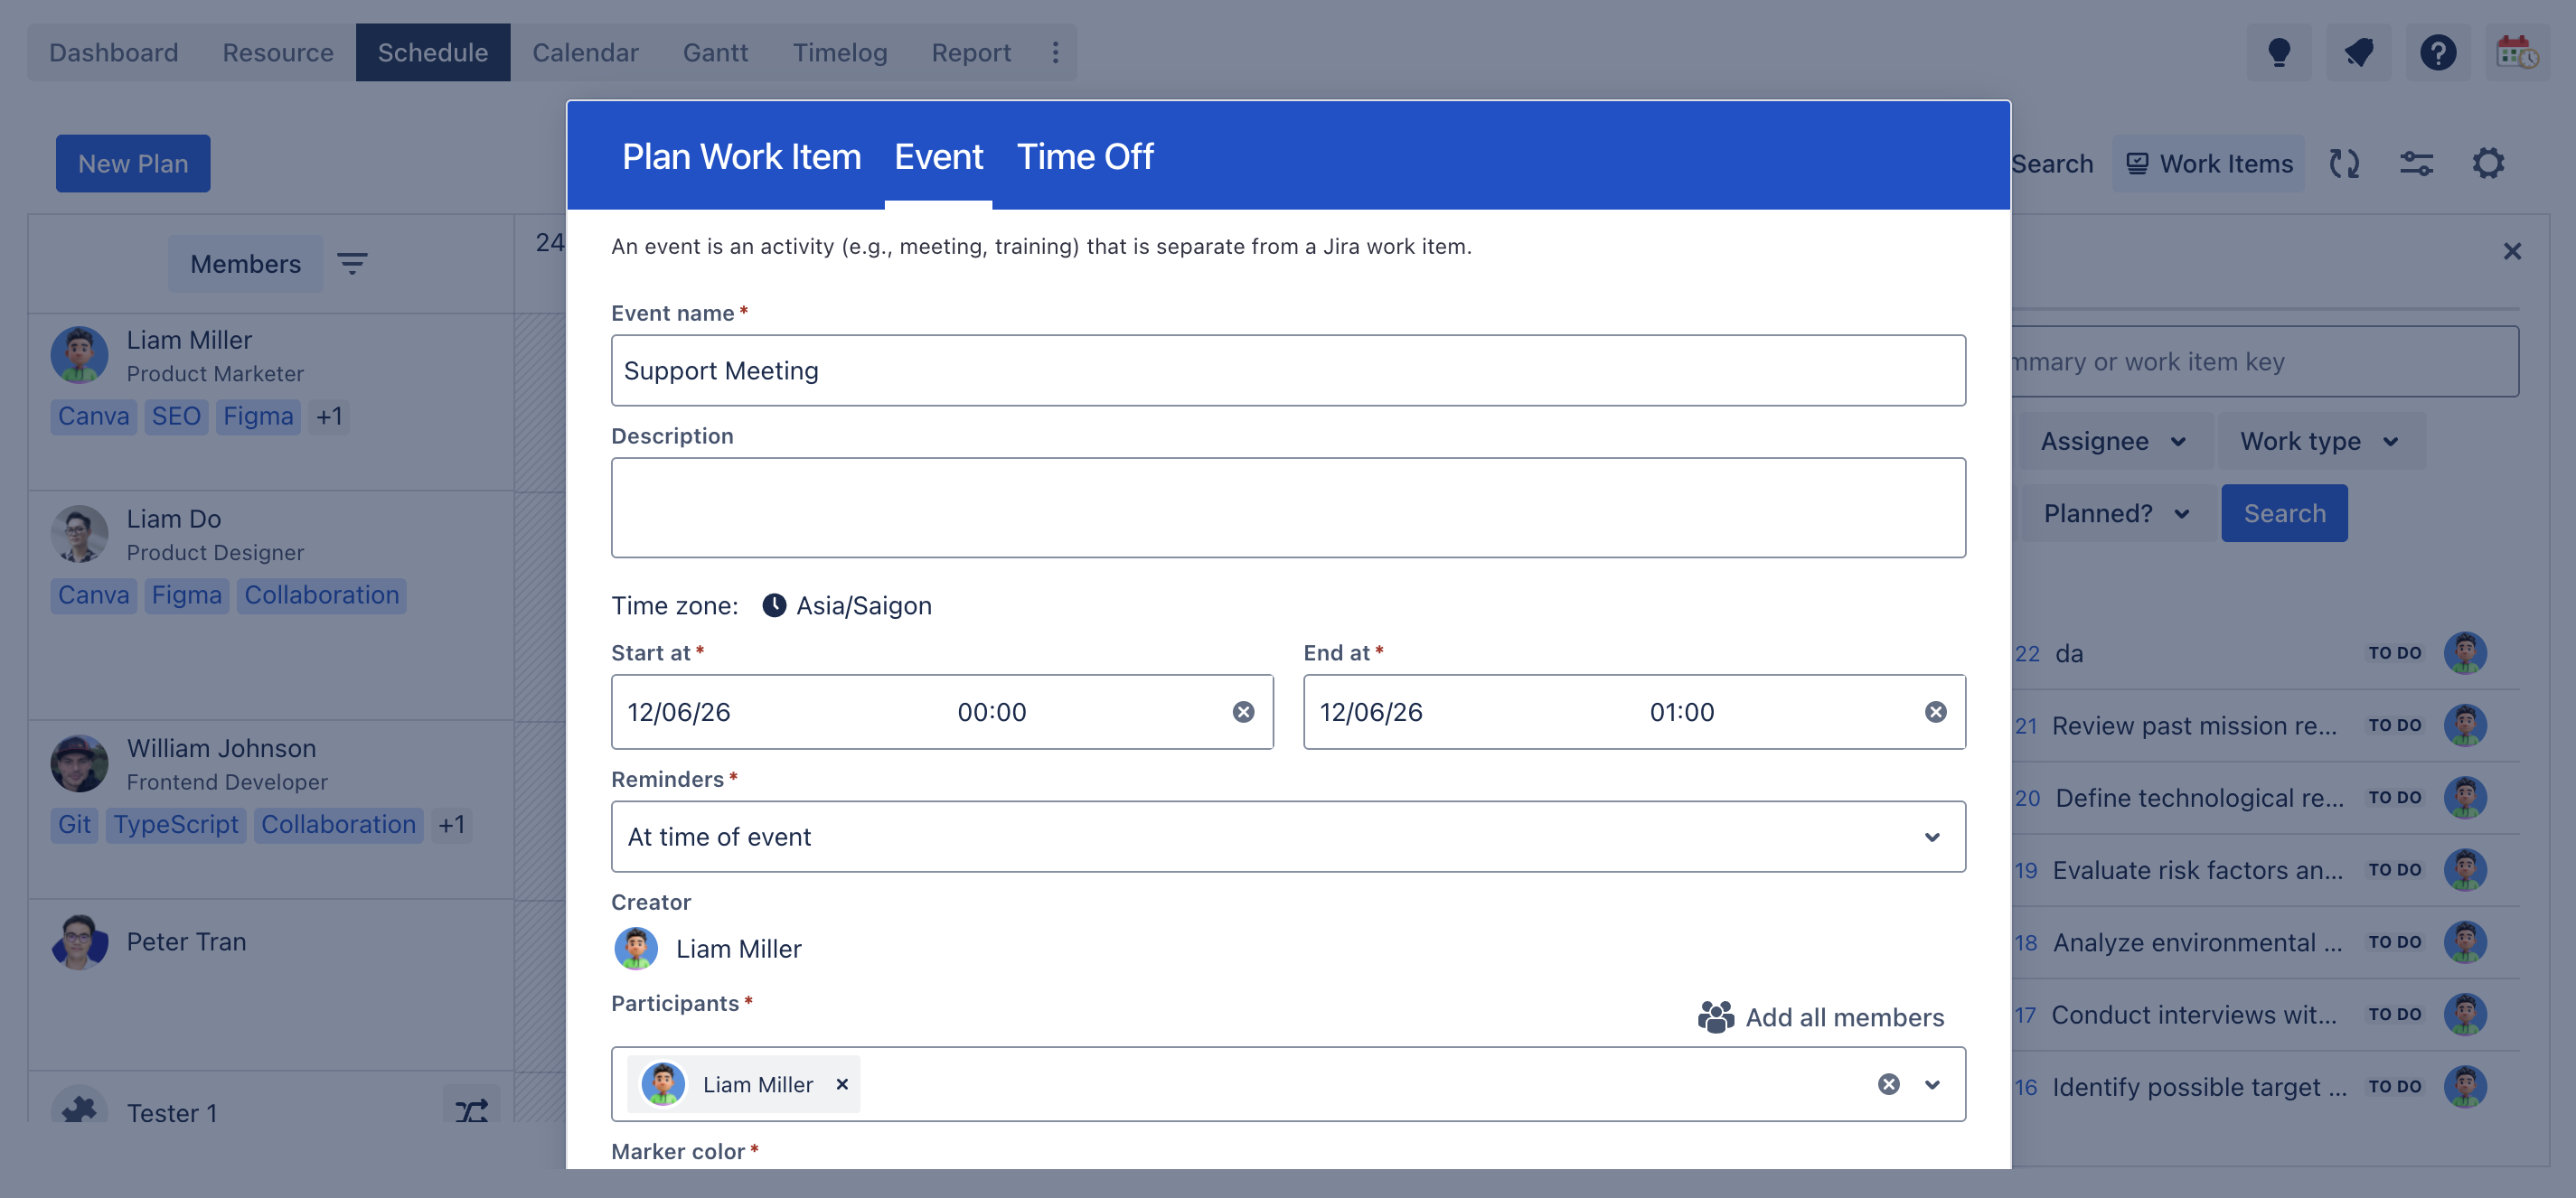Image resolution: width=2576 pixels, height=1198 pixels.
Task: Switch to the Plan Work Item tab
Action: pyautogui.click(x=741, y=156)
